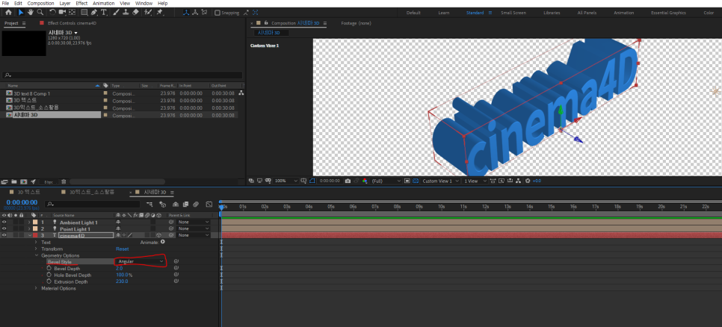Select the Rectangle shape tool
The width and height of the screenshot is (722, 327).
(84, 13)
